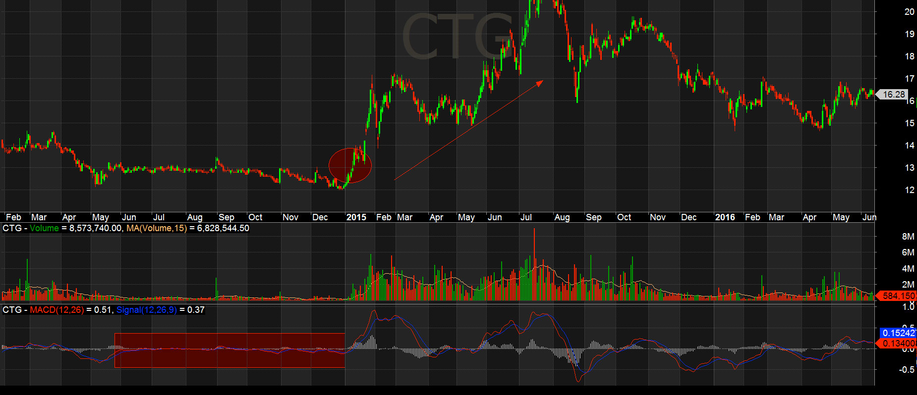Click the Signal(12,26,9) indicator label

(x=146, y=310)
